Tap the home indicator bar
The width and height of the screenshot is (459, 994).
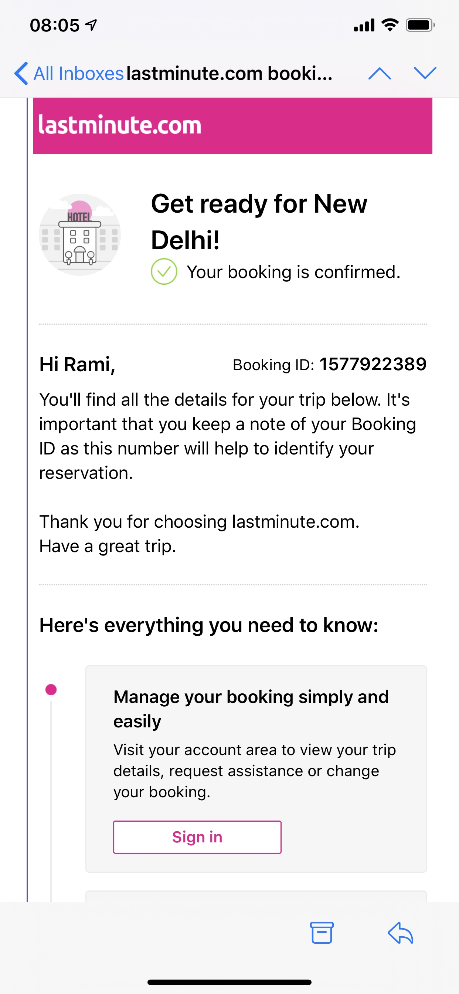[229, 982]
